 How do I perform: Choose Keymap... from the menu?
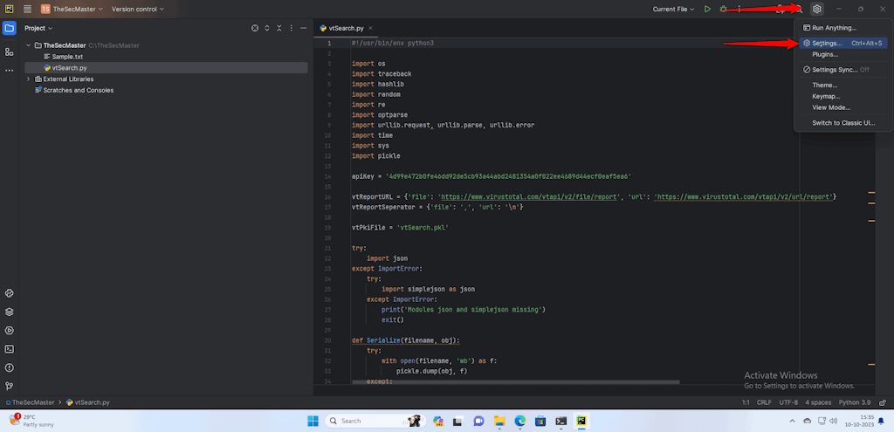(x=843, y=96)
